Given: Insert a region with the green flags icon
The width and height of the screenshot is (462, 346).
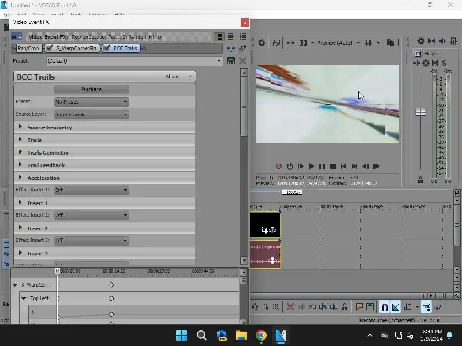Looking at the screenshot, I should [x=370, y=307].
